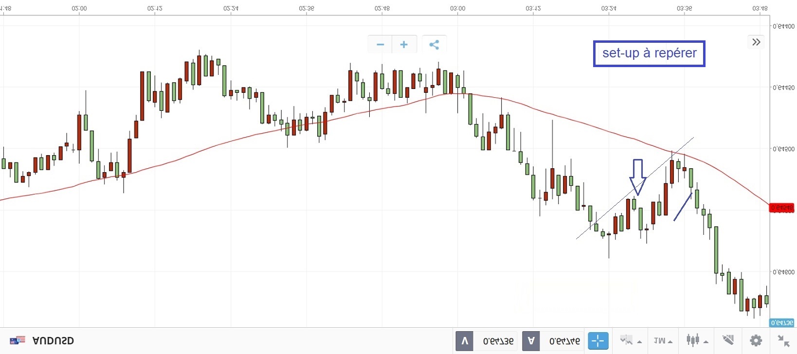797x354 pixels.
Task: Zoom in the chart with plus button
Action: (404, 45)
